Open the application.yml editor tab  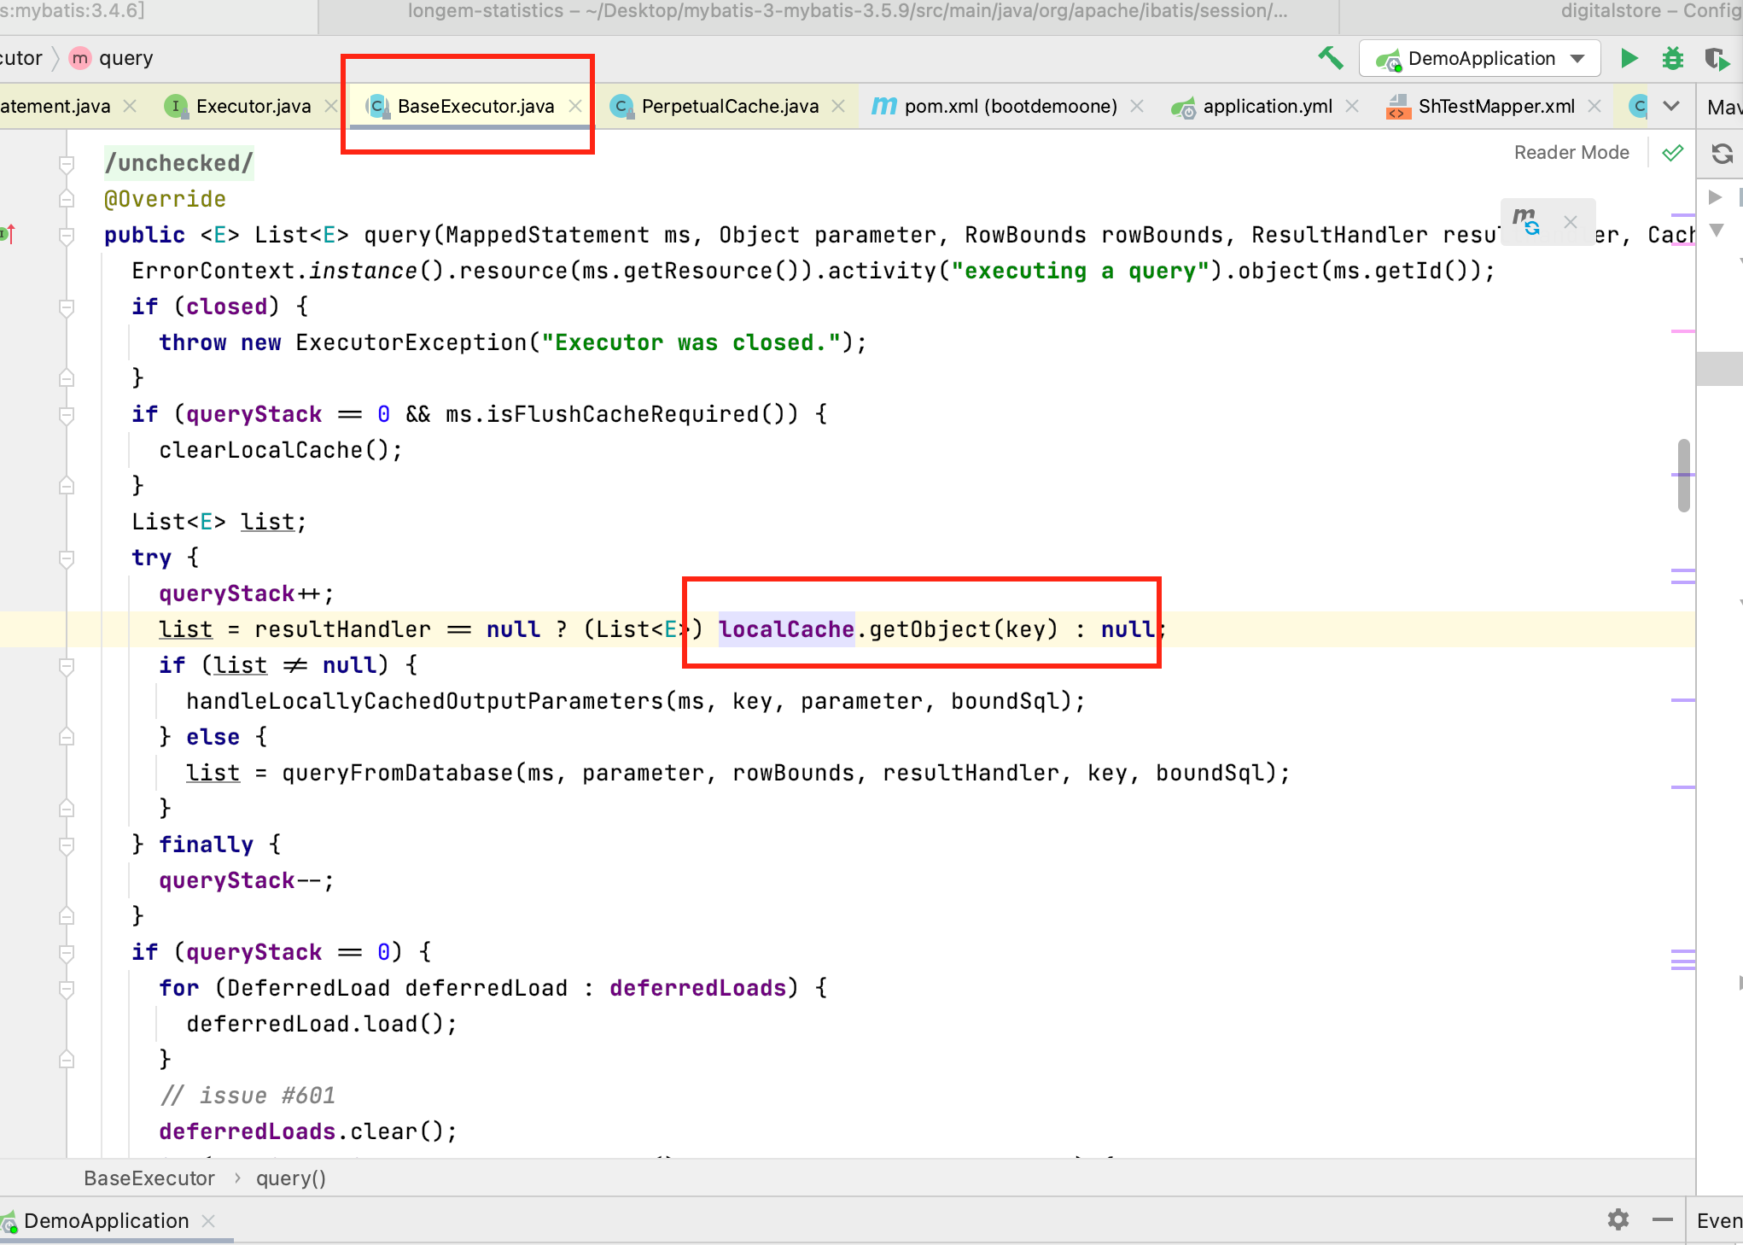1267,106
